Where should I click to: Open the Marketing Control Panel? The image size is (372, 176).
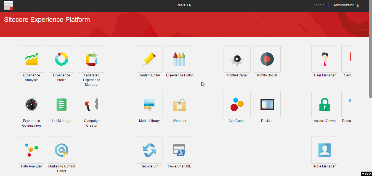[x=61, y=150]
